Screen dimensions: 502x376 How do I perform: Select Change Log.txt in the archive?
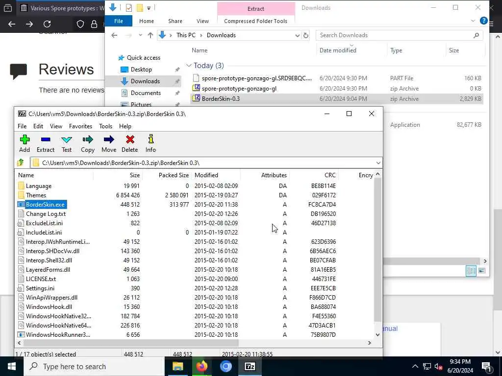(46, 213)
